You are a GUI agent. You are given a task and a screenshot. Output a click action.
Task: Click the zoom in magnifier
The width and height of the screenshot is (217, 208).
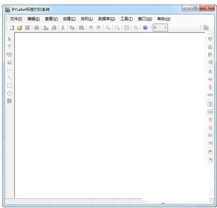click(x=108, y=28)
